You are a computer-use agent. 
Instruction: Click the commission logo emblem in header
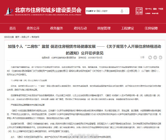[x=9, y=11]
